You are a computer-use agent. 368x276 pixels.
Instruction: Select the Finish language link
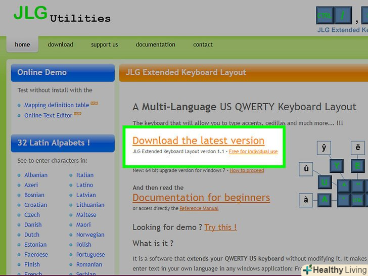pos(32,264)
